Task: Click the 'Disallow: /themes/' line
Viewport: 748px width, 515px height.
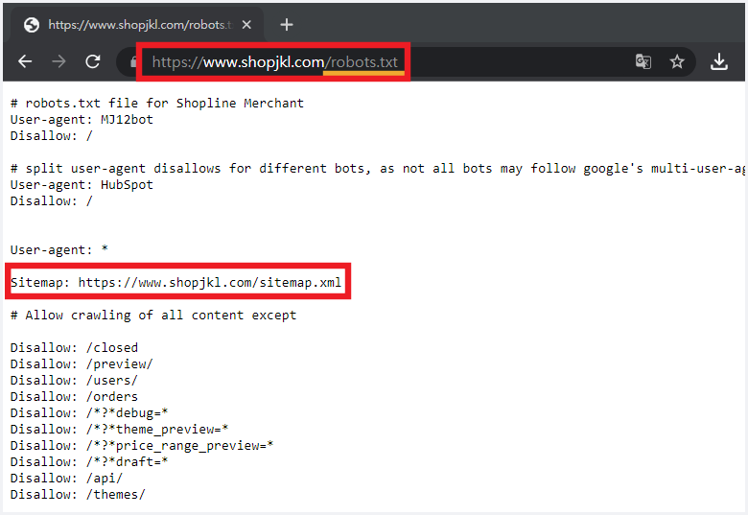Action: 78,495
